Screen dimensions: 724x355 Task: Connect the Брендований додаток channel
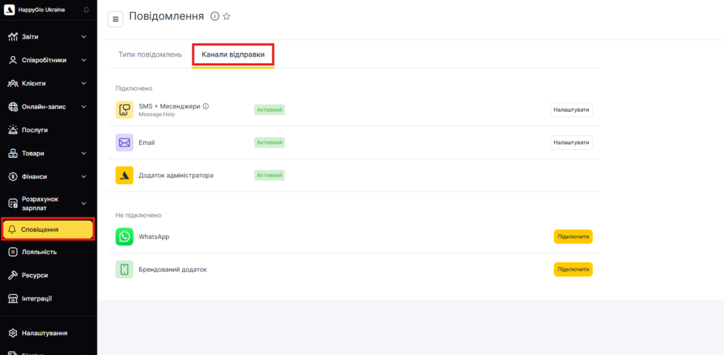tap(573, 269)
